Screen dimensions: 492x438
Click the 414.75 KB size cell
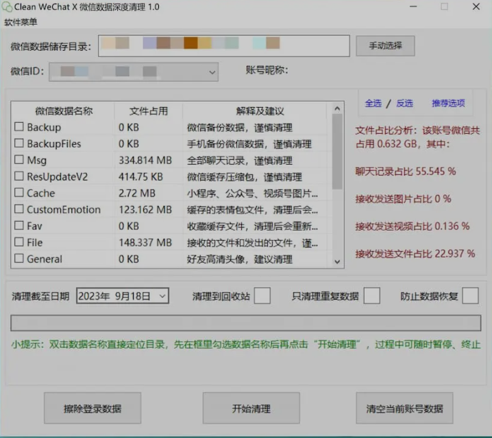coord(140,176)
